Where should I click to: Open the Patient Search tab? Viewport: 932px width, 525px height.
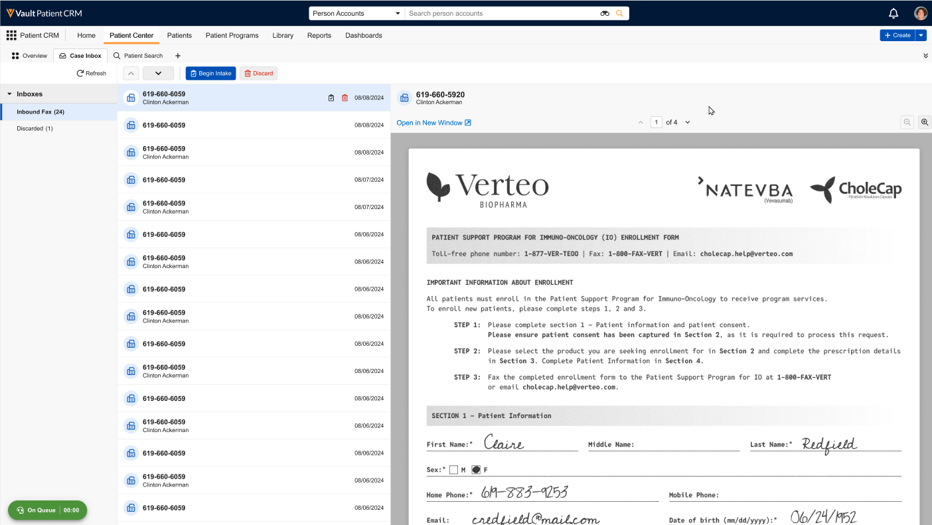pyautogui.click(x=138, y=56)
